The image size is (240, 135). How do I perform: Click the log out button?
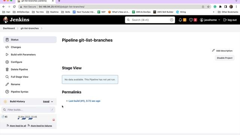click(230, 20)
